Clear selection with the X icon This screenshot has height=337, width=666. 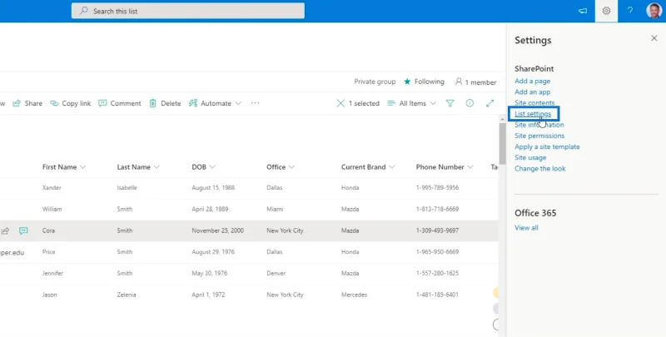tap(340, 103)
